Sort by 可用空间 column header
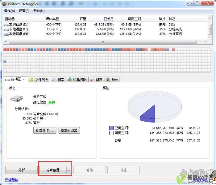Viewport: 216px width, 185px height. [129, 19]
